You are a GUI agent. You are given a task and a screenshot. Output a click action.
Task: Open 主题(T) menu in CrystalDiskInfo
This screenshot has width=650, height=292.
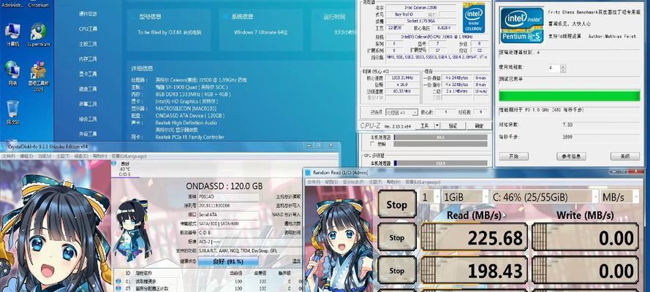tap(63, 156)
